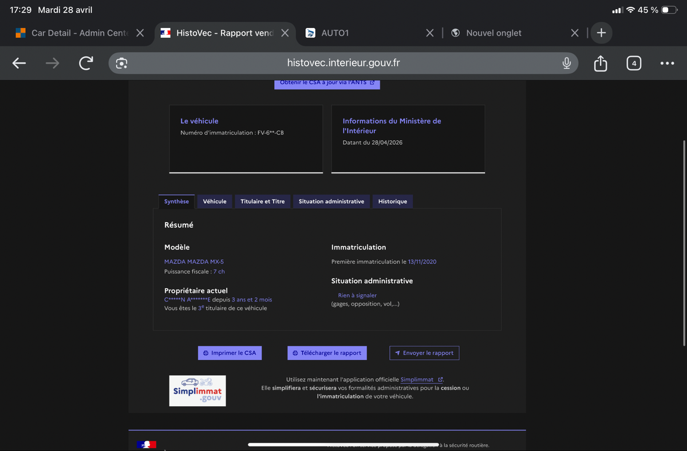The height and width of the screenshot is (451, 687).
Task: Add a new tab with the plus icon
Action: pos(601,33)
